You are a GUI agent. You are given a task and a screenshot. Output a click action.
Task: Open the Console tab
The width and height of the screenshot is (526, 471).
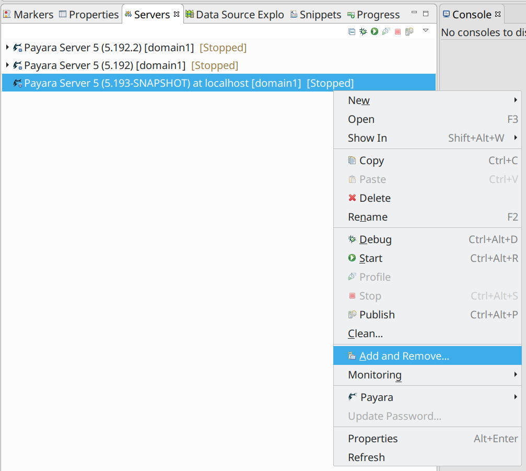[x=471, y=15]
